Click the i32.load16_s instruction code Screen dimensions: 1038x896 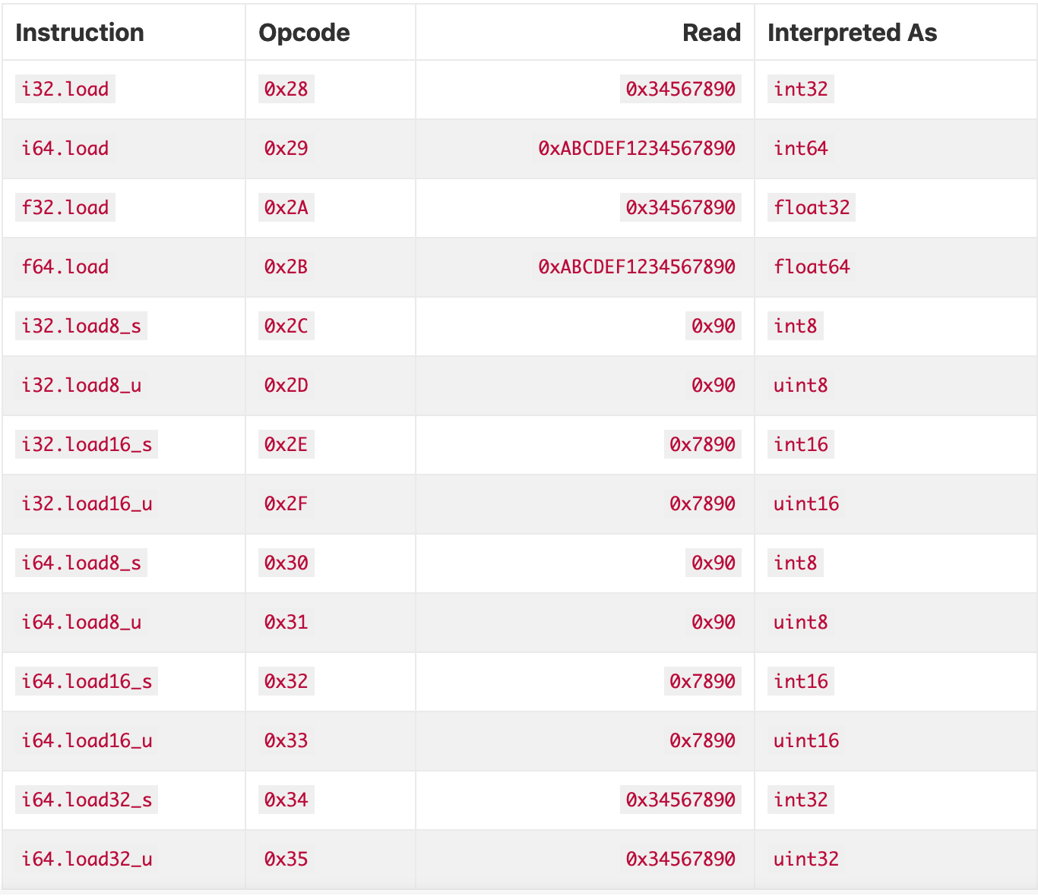[87, 444]
